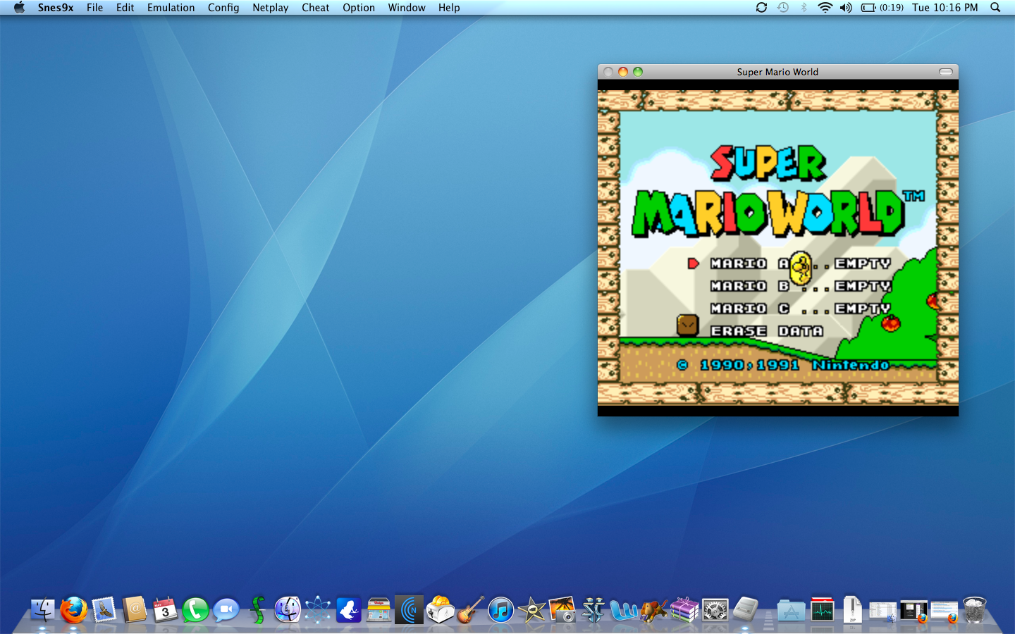Open the Cheat menu
Viewport: 1015px width, 634px height.
coord(315,8)
